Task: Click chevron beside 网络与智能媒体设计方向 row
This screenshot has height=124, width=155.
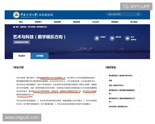Action: pyautogui.click(x=140, y=100)
